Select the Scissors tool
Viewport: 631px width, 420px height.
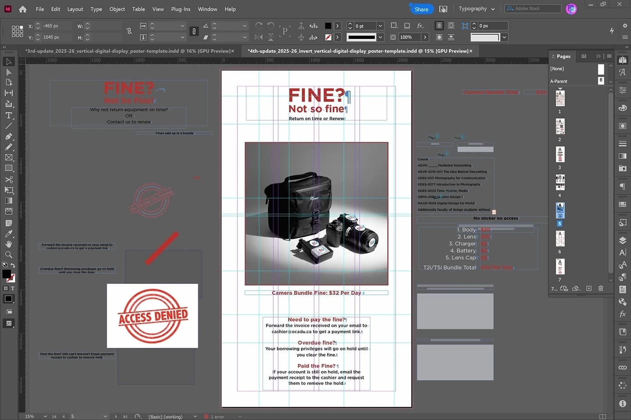(8, 179)
